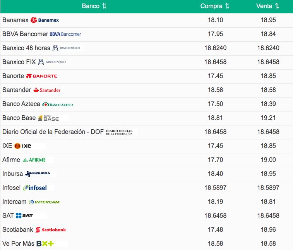Click the Banco Base logo

tap(48, 118)
